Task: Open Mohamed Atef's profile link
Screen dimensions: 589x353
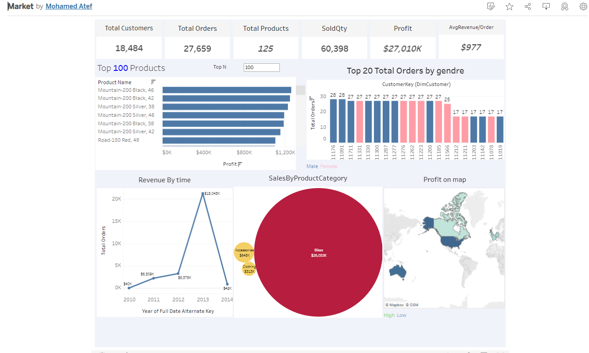Action: (x=69, y=6)
